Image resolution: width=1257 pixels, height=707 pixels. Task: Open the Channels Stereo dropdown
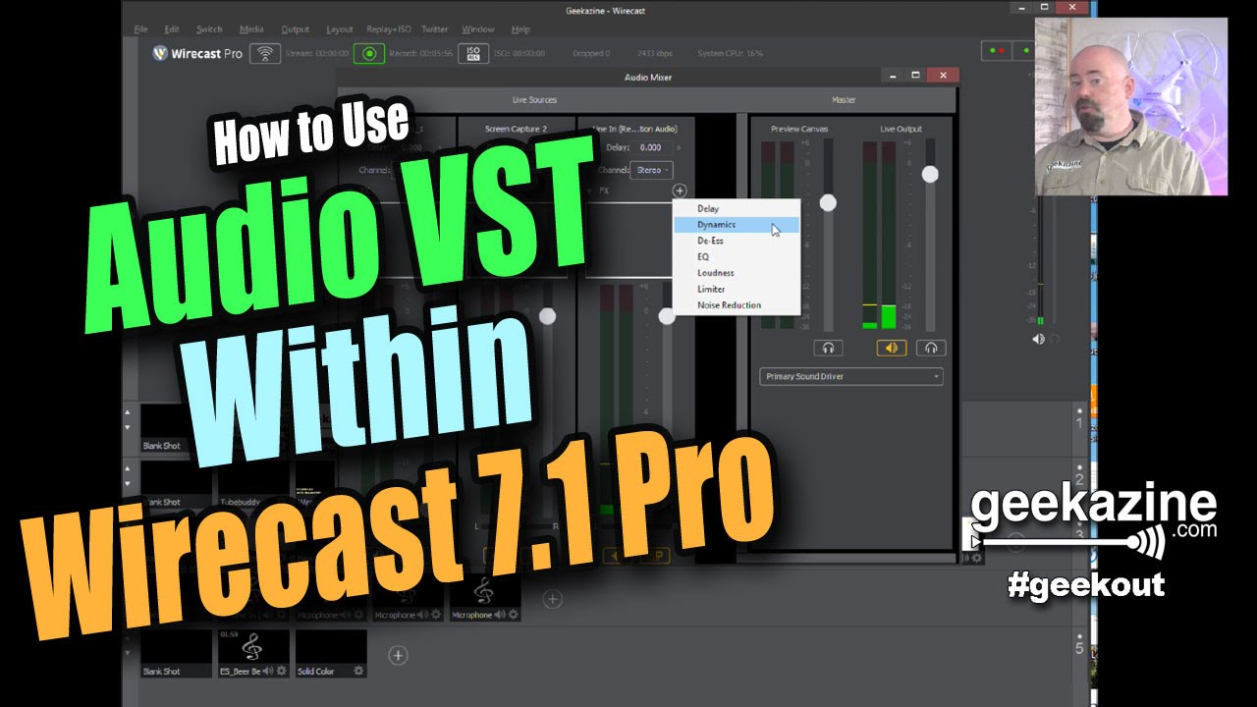[652, 170]
